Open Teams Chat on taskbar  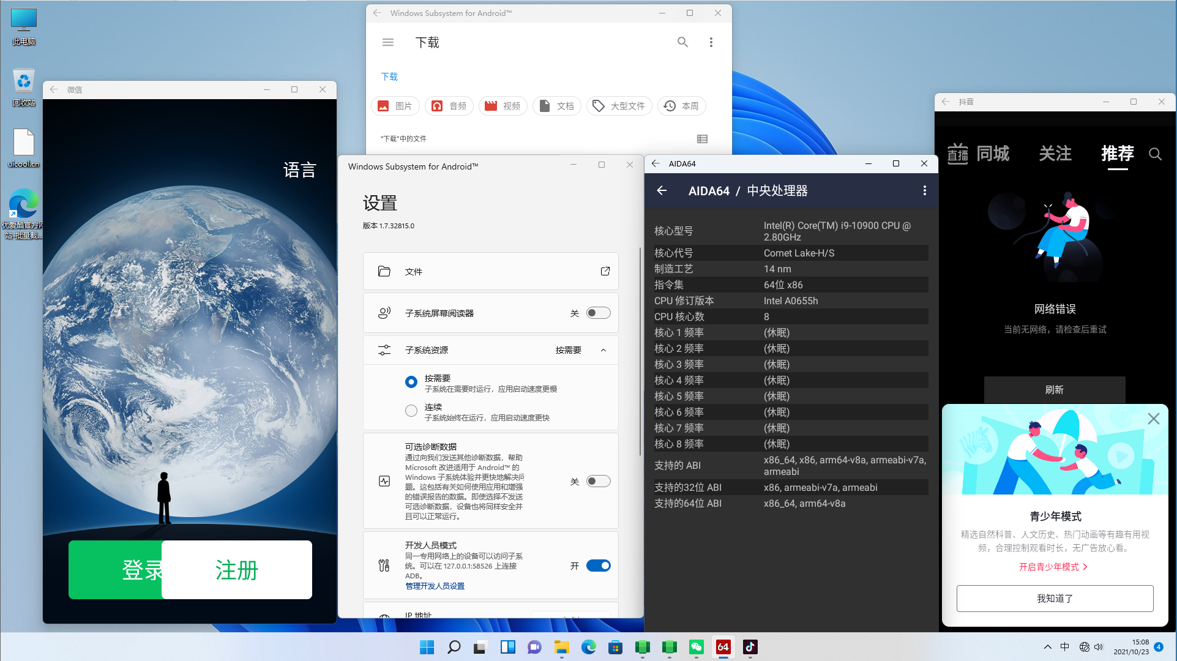pyautogui.click(x=534, y=647)
